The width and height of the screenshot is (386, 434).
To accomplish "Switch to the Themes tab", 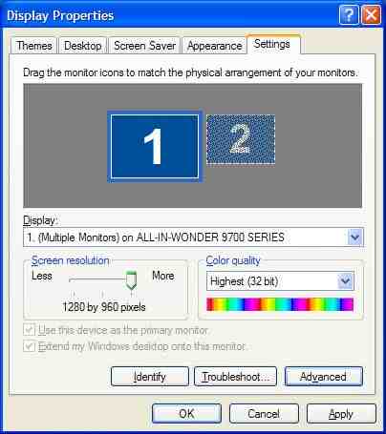I will (x=34, y=46).
